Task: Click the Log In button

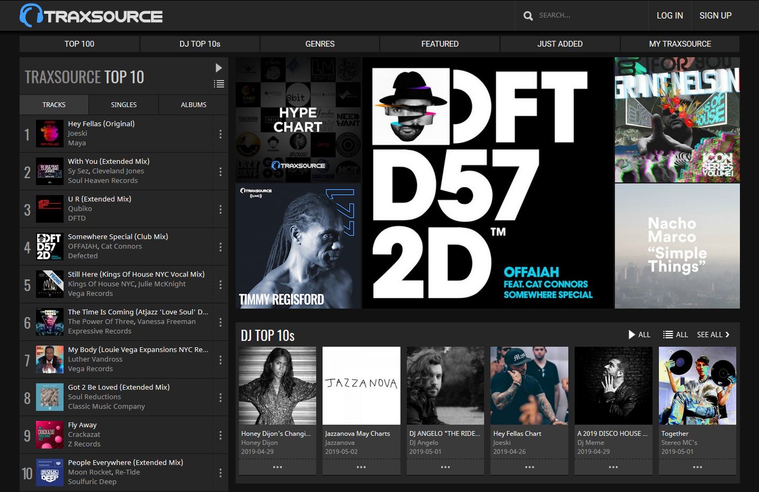Action: [x=670, y=15]
